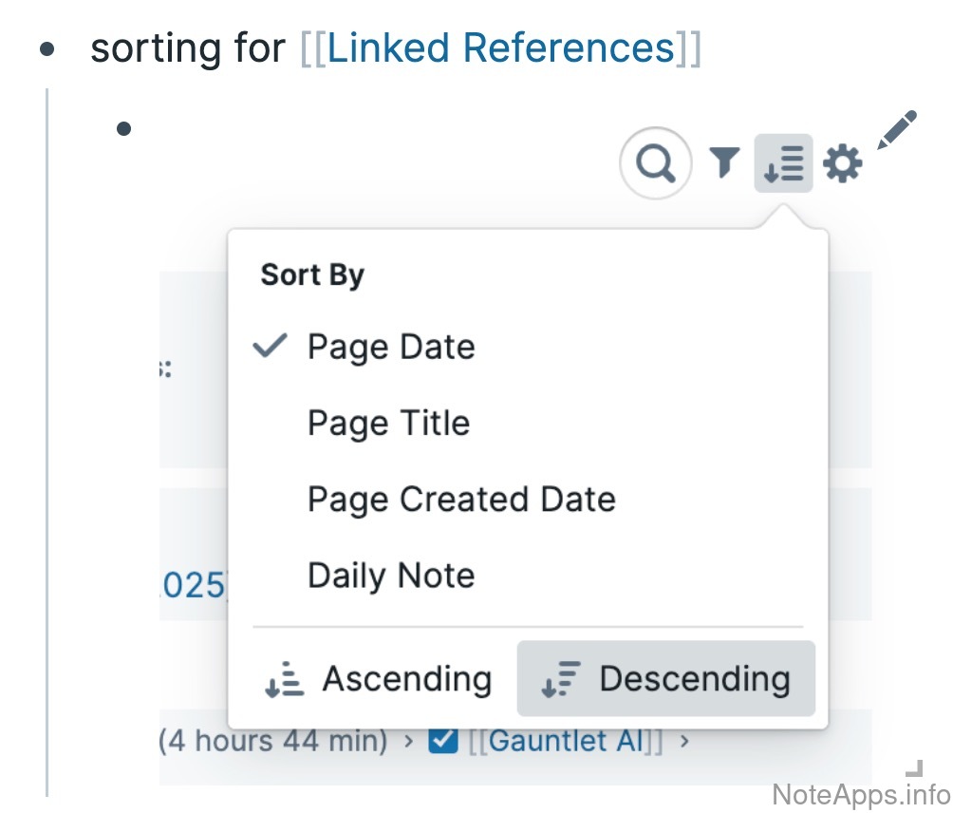Viewport: 953px width, 813px height.
Task: Click the resize handle at bottom-right corner
Action: pyautogui.click(x=914, y=767)
